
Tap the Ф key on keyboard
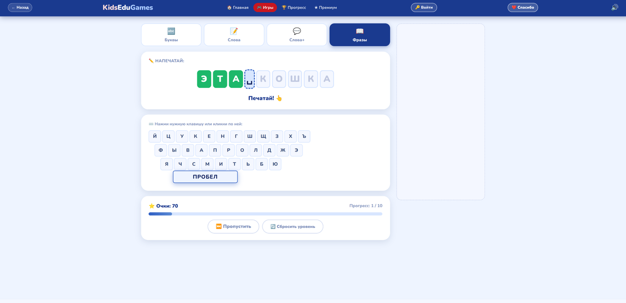click(161, 150)
